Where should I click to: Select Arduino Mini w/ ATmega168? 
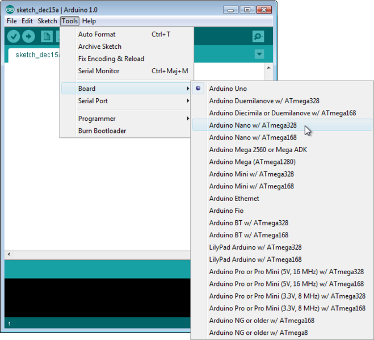(282, 186)
